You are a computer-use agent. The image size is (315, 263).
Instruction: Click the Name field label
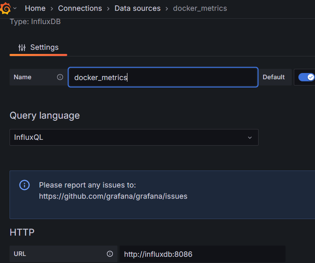[x=22, y=77]
